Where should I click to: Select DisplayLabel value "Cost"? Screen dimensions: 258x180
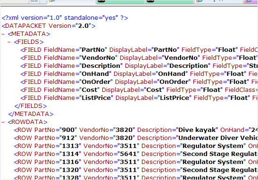(x=154, y=90)
